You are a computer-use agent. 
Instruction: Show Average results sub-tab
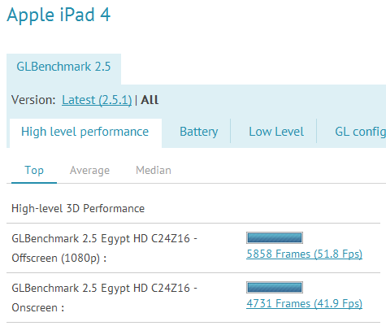pyautogui.click(x=89, y=171)
